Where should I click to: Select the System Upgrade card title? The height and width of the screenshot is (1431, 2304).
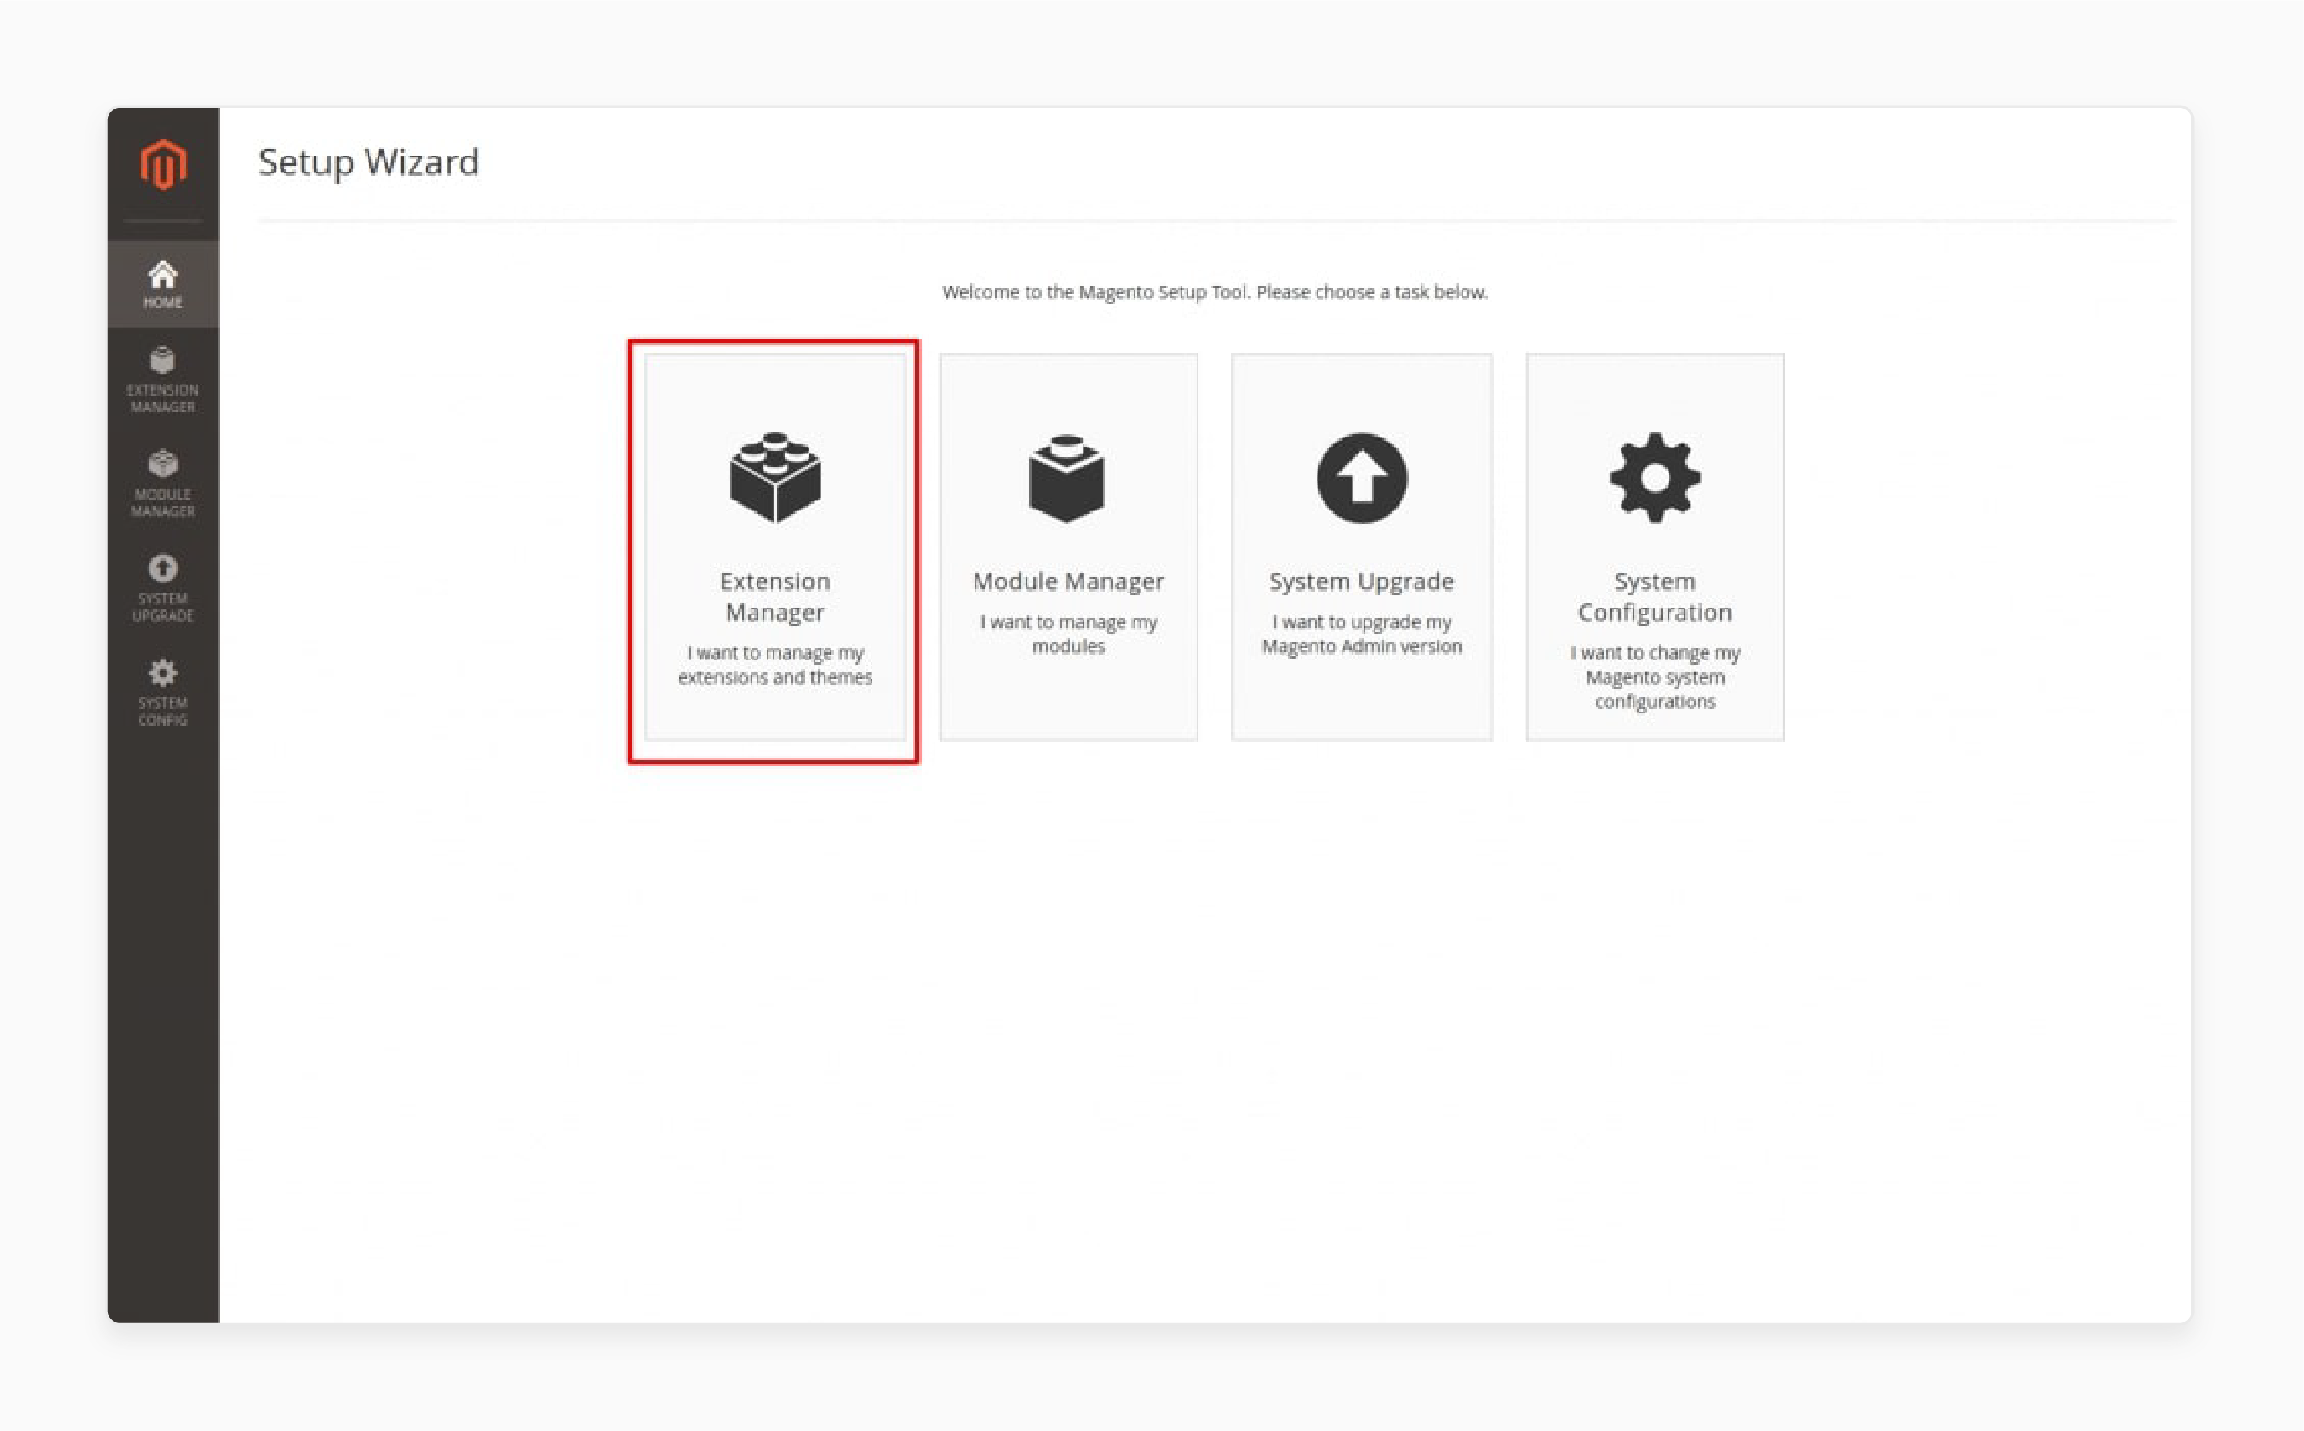(1361, 581)
